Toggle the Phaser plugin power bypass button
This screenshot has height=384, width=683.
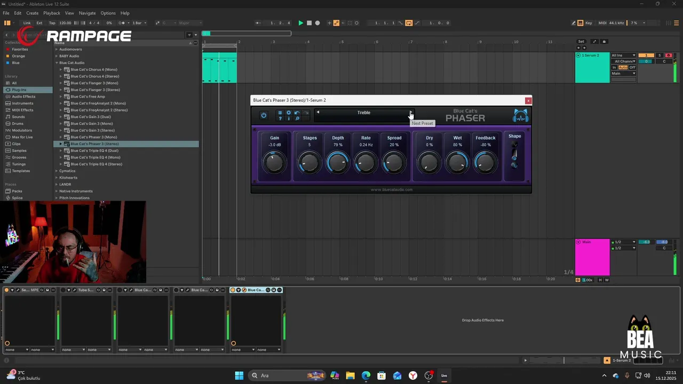tap(264, 115)
